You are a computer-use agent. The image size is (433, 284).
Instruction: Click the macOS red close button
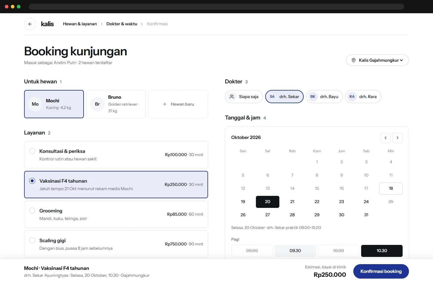click(7, 7)
